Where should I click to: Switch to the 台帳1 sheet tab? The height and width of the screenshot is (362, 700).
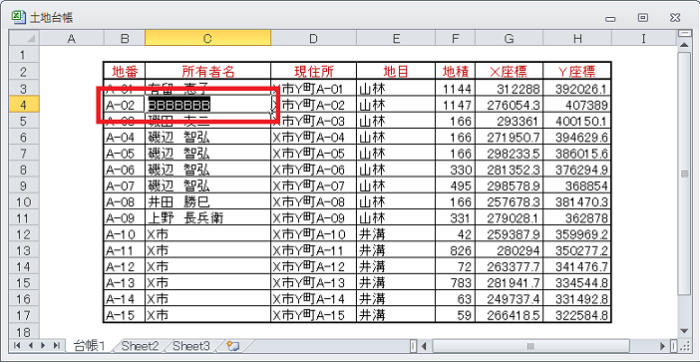[x=89, y=345]
